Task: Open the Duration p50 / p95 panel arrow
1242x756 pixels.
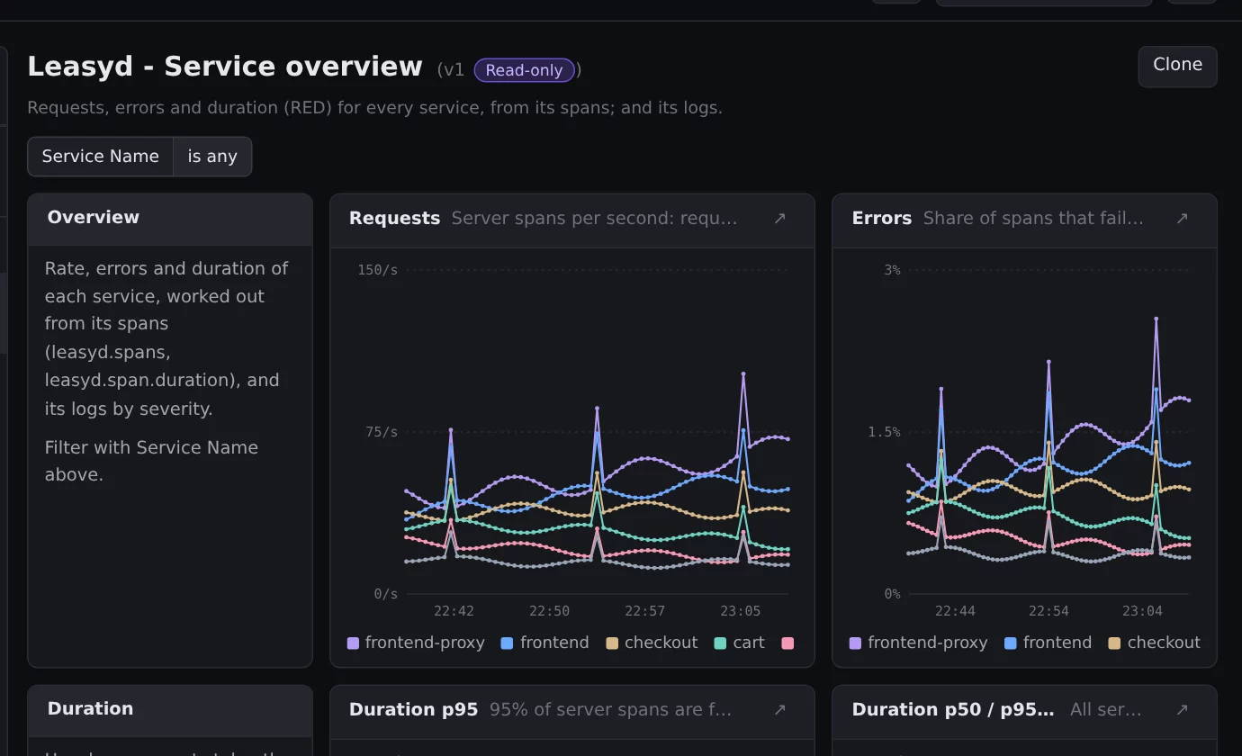Action: [1182, 710]
